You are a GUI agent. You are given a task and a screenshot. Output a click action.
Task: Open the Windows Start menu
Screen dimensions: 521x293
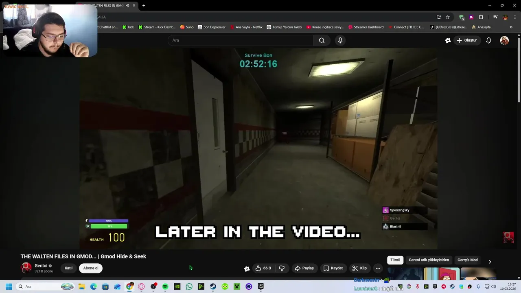tap(9, 286)
